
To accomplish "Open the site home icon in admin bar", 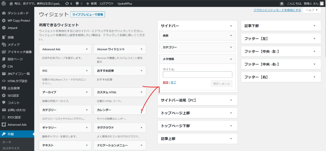I will click(x=11, y=3).
